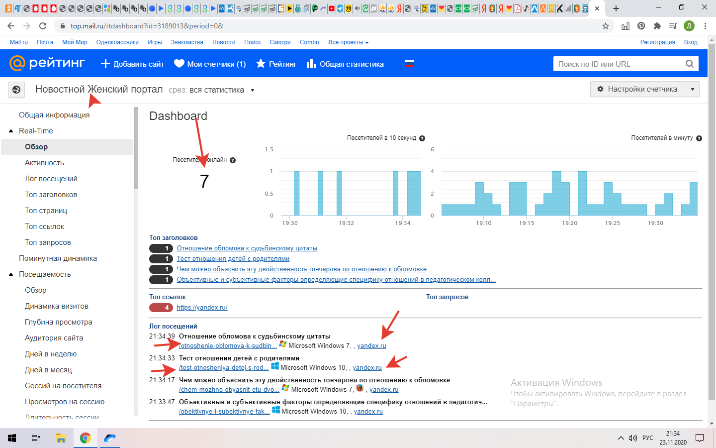Open help for Посетителей в 10 секунд
Screen dimensions: 716x448
[422, 138]
